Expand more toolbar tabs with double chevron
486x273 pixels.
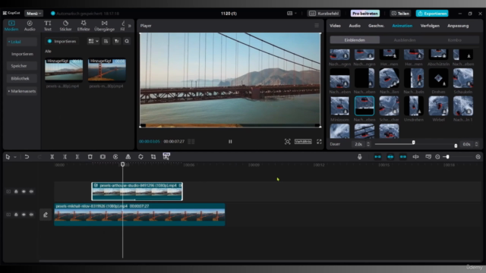point(130,26)
